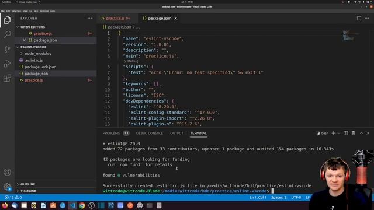Open the Accounts menu icon
Screen dimensions: 374x210
(7, 172)
